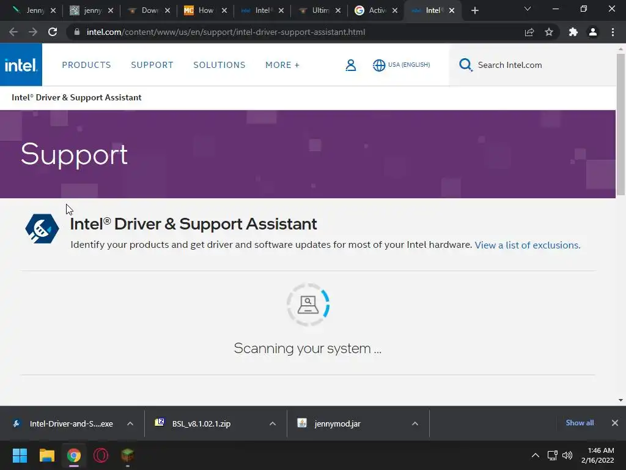Expand options for Intel-Driver-and-S....exe download
This screenshot has height=470, width=626.
click(130, 423)
